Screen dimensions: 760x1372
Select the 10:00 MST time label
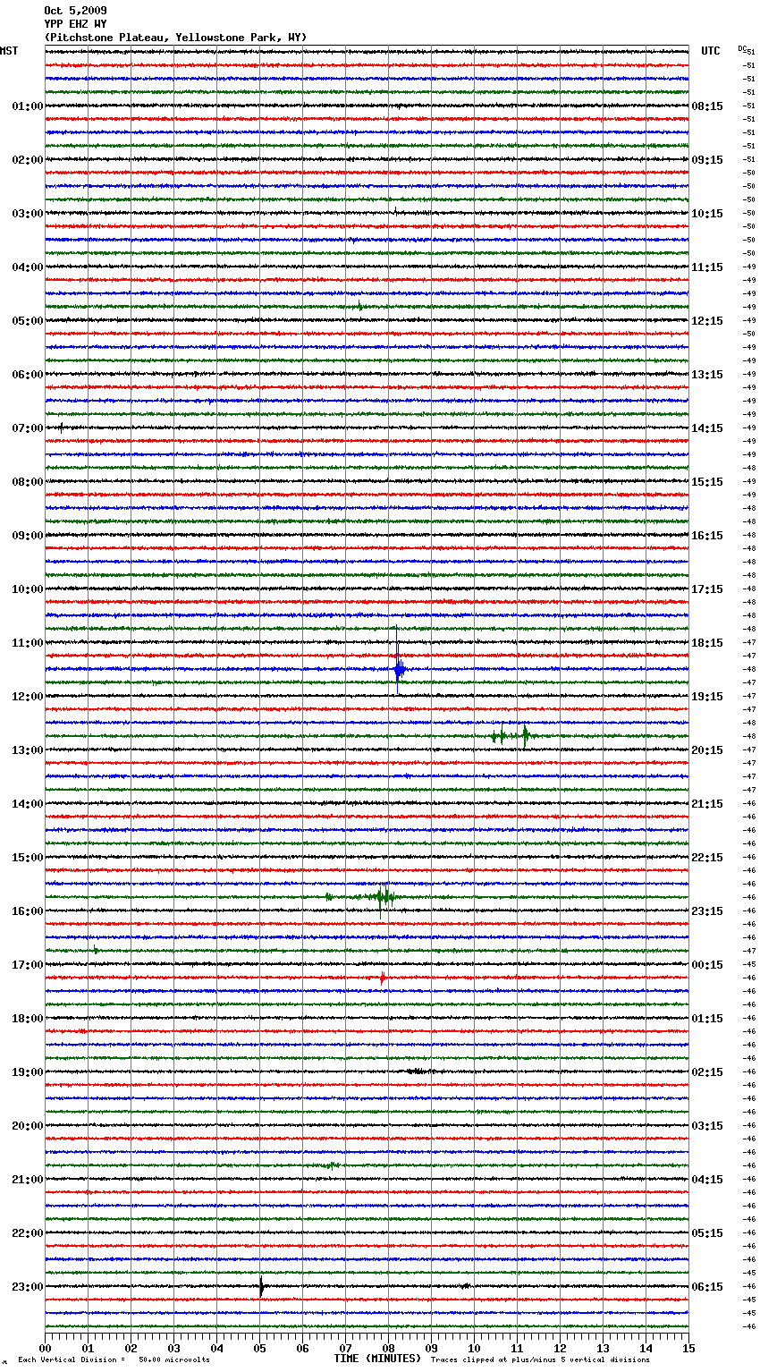27,589
